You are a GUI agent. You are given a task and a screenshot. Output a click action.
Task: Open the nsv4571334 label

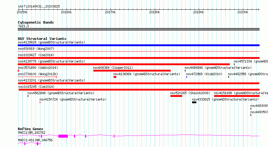pos(251,61)
